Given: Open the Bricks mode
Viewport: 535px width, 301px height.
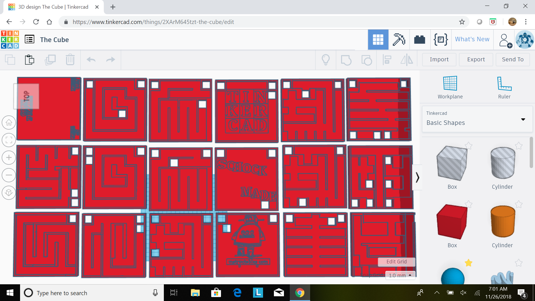Looking at the screenshot, I should point(419,40).
